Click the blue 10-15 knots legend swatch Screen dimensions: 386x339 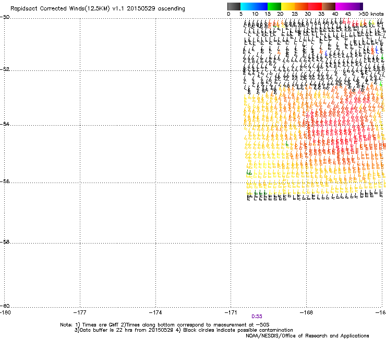(261, 6)
